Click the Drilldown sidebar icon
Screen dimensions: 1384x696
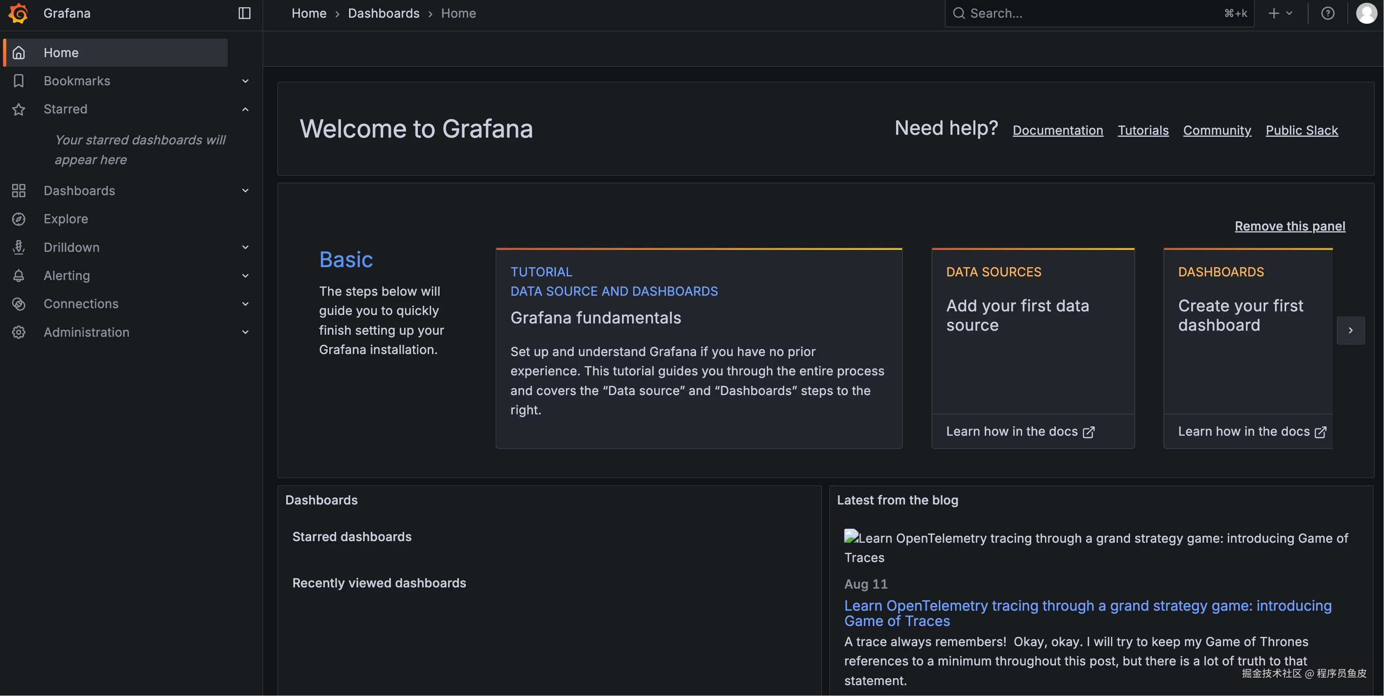[19, 247]
